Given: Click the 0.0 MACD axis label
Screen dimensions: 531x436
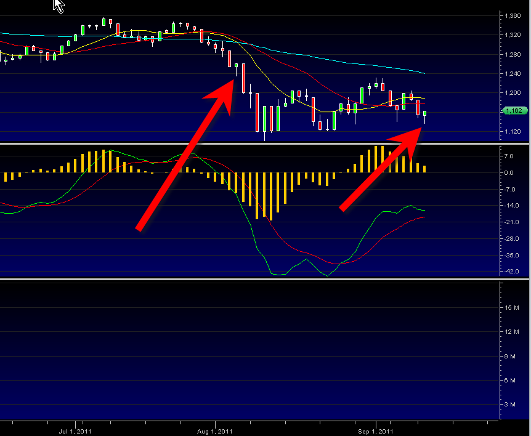Looking at the screenshot, I should pyautogui.click(x=509, y=173).
